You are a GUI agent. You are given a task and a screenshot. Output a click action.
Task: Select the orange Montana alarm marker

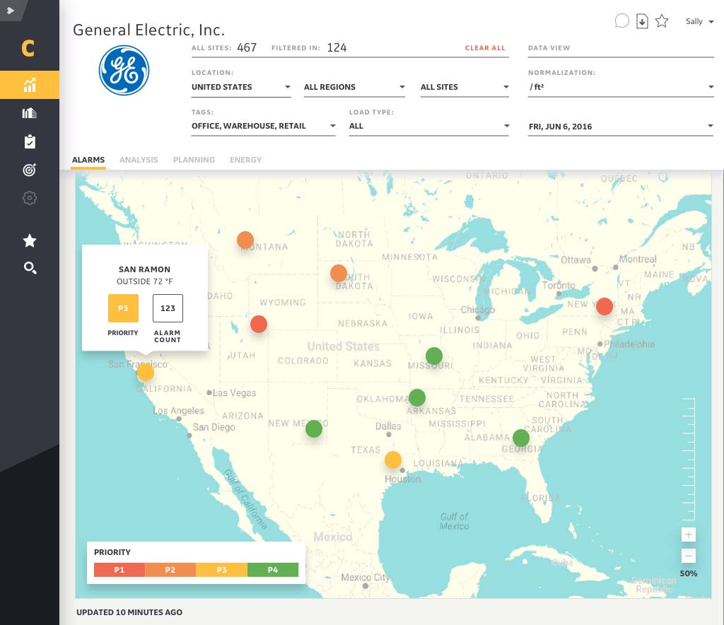[245, 240]
